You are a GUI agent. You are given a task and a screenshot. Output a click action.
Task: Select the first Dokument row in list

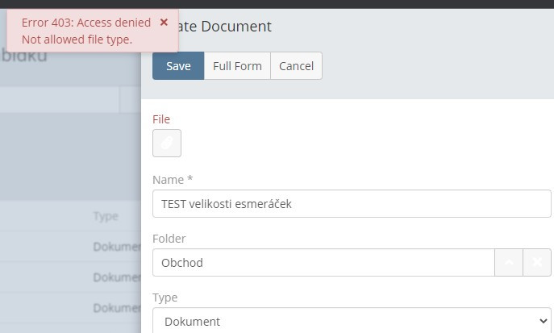tap(117, 247)
